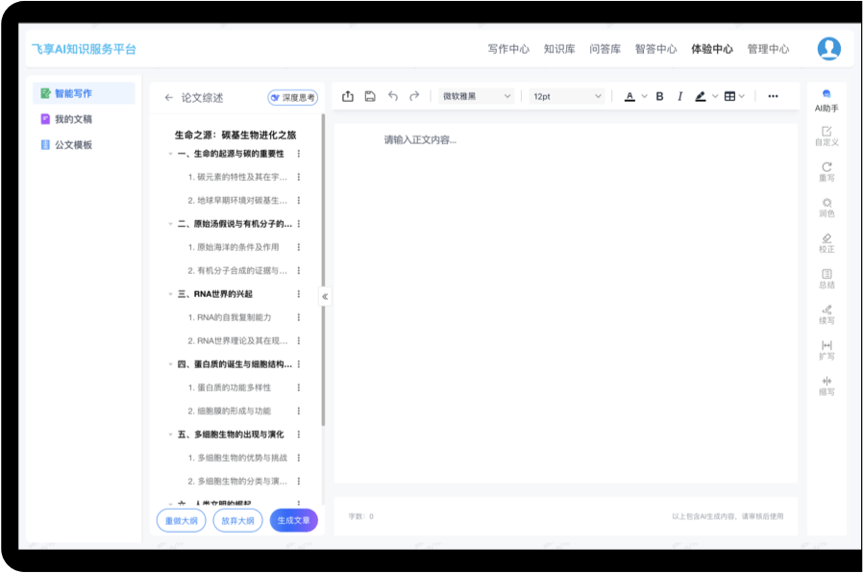Select outline item 2. 地球早期环境对碳基生...
This screenshot has height=573, width=863.
pyautogui.click(x=237, y=200)
